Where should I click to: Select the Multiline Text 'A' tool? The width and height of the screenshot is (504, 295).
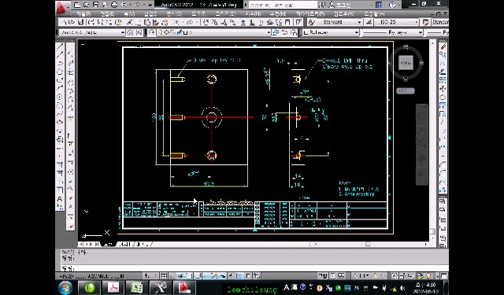click(60, 199)
